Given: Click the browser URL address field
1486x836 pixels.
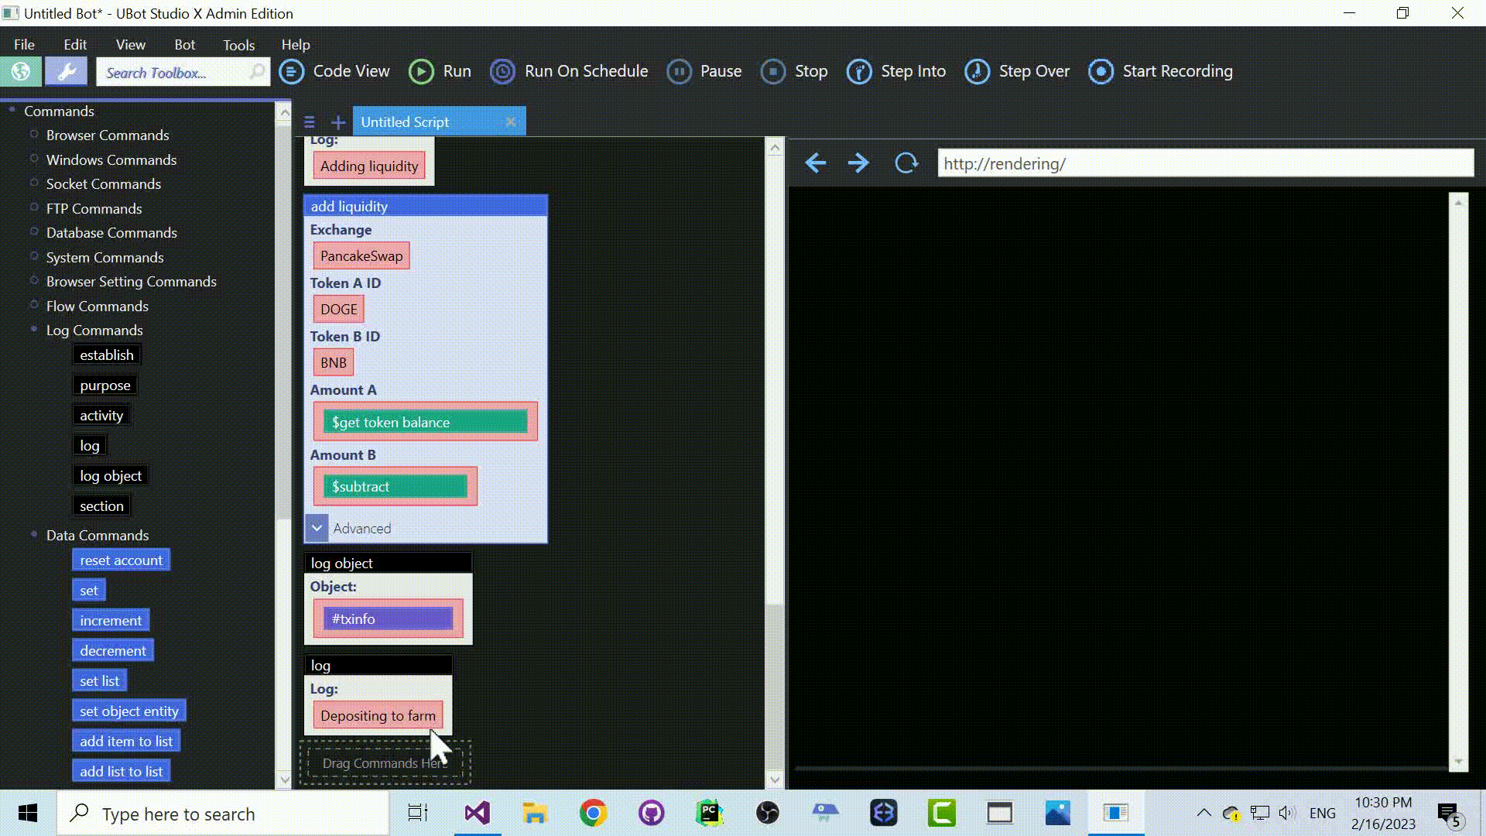Looking at the screenshot, I should pyautogui.click(x=1205, y=163).
